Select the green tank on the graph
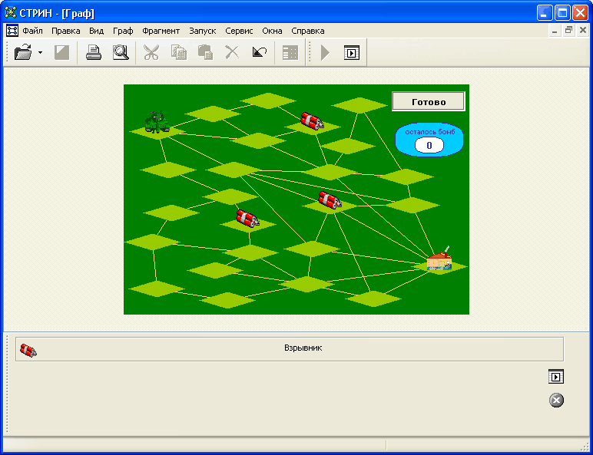Image resolution: width=593 pixels, height=455 pixels. (x=157, y=122)
